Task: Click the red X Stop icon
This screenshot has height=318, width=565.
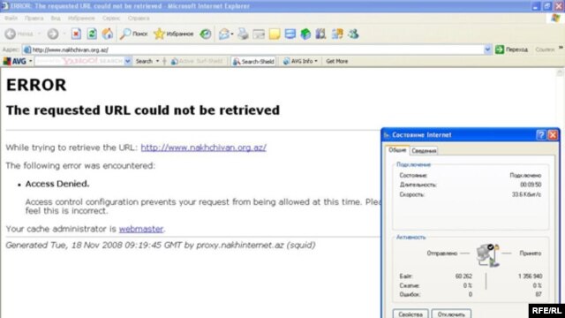Action: [76, 34]
